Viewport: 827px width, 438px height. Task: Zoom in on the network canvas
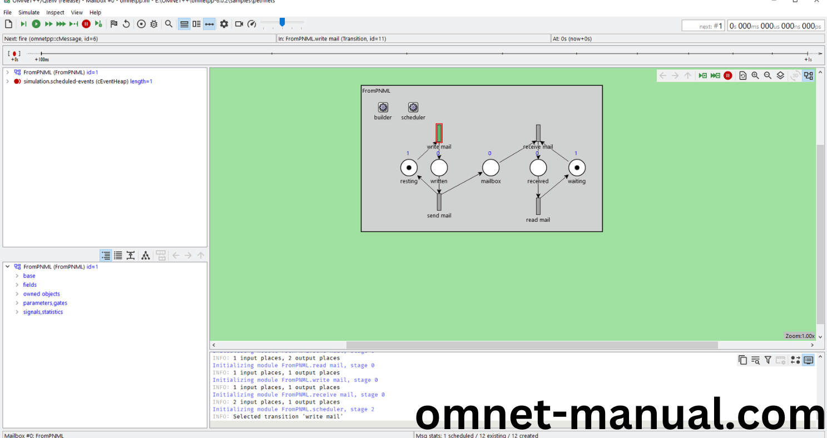756,75
